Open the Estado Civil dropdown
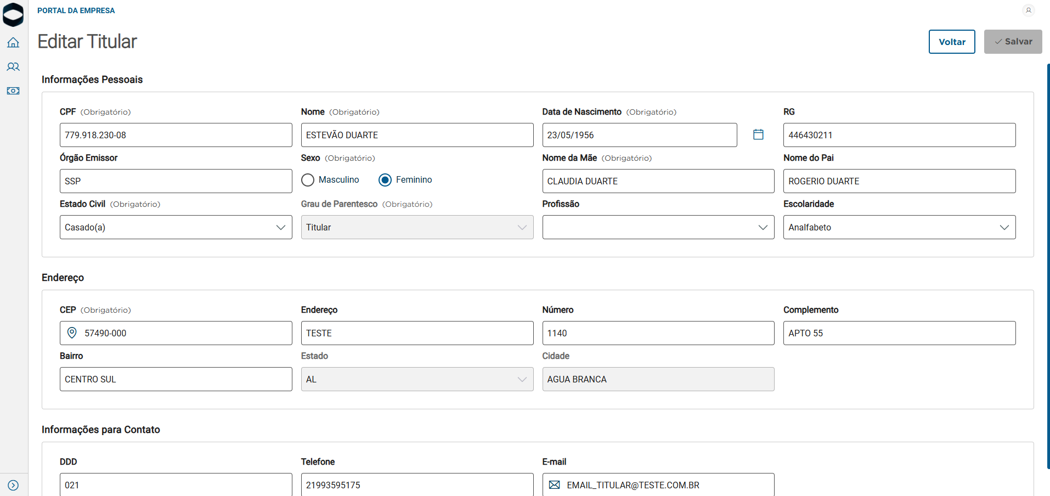1050x496 pixels. pyautogui.click(x=176, y=227)
